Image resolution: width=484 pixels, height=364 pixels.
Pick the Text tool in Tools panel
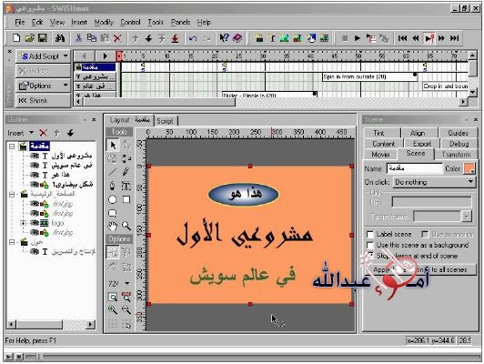[126, 186]
